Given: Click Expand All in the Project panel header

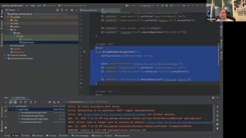Looking at the screenshot, I should (x=62, y=10).
